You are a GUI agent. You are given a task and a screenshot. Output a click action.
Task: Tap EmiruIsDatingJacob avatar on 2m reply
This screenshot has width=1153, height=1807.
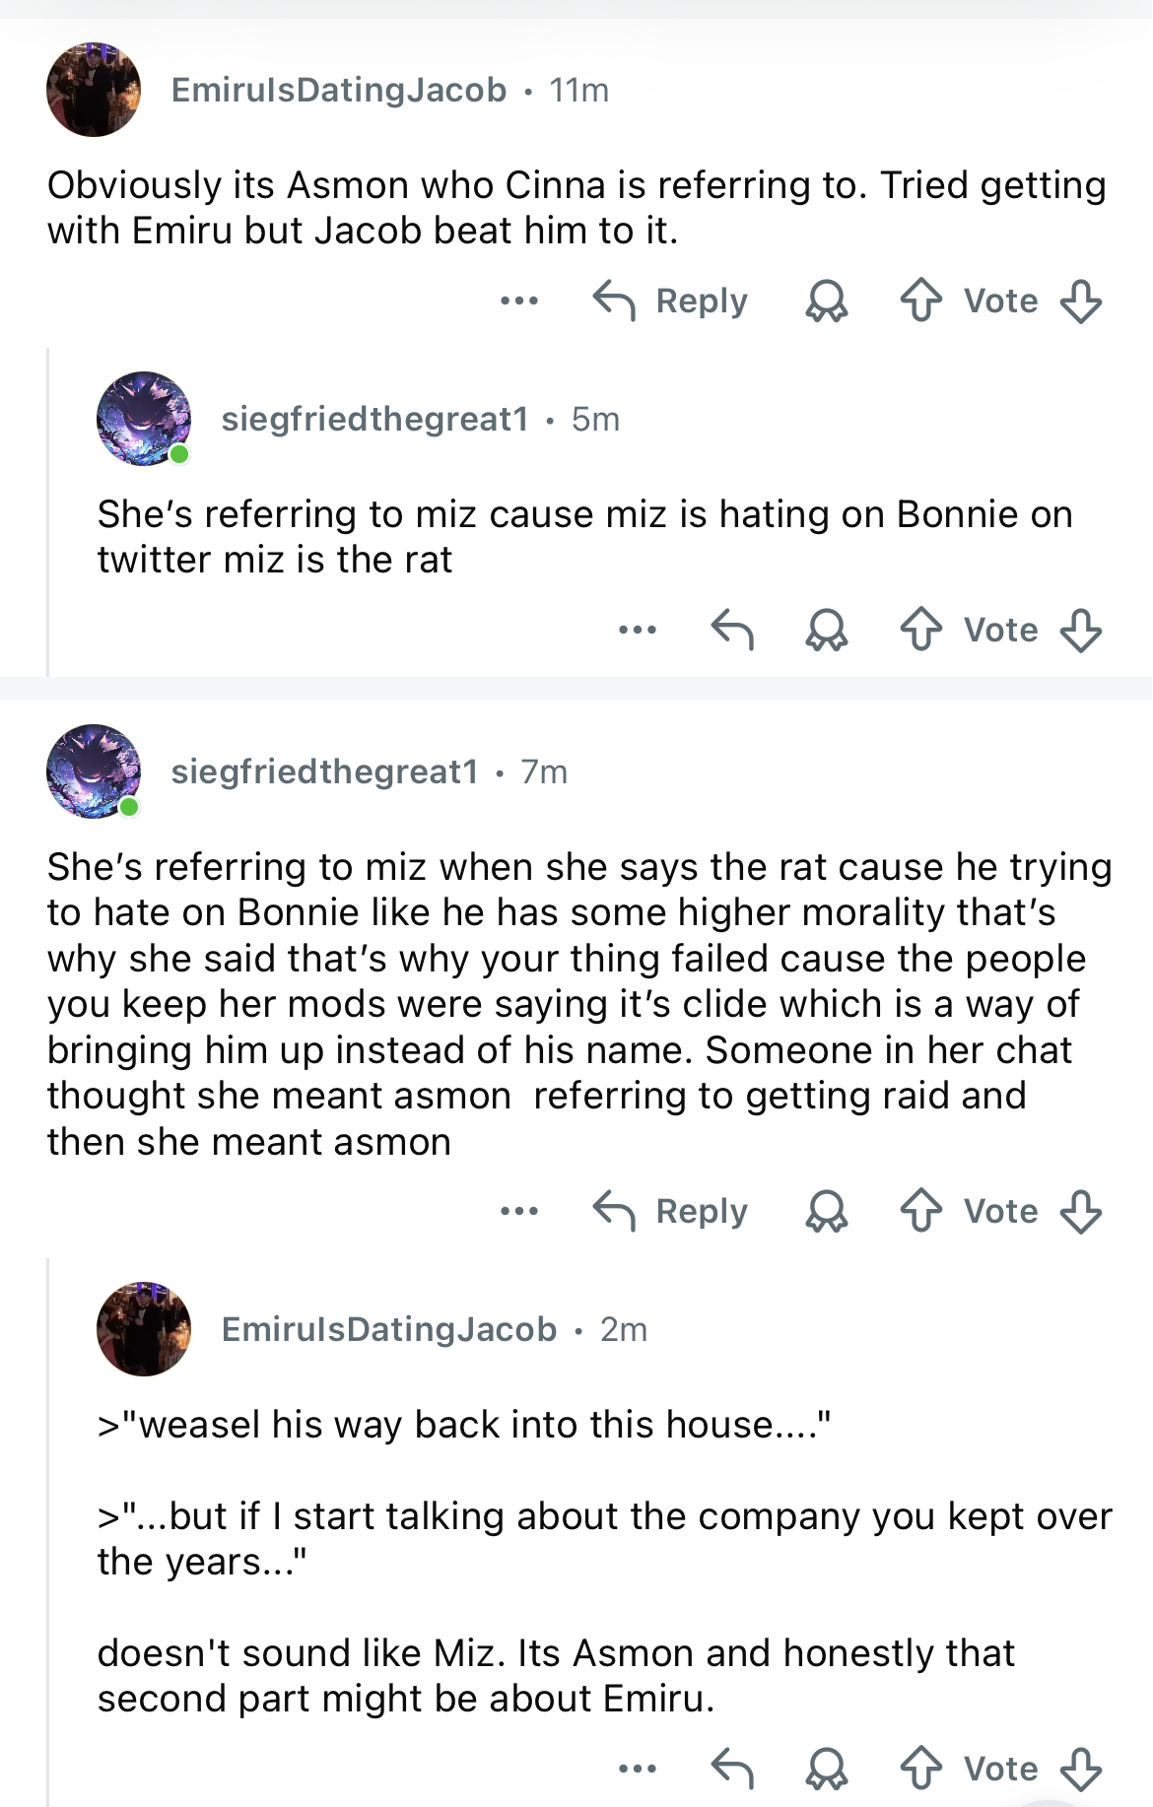144,1329
